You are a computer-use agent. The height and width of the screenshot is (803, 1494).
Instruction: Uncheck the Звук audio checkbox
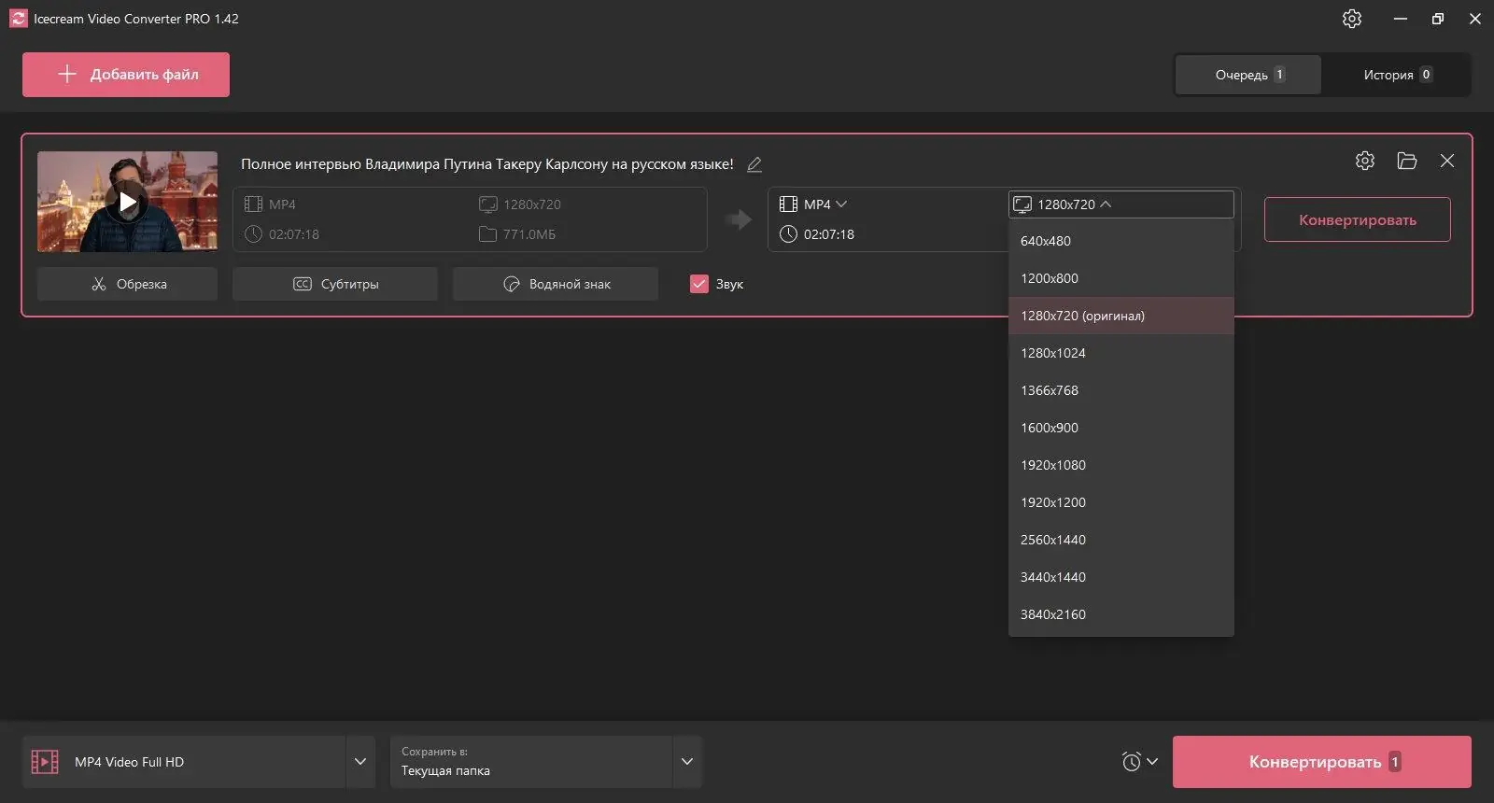699,284
